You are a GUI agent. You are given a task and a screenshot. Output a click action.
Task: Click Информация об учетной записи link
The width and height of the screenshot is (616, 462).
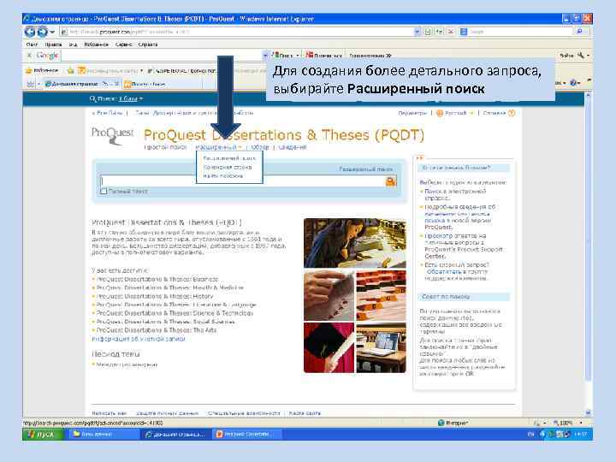pyautogui.click(x=139, y=339)
